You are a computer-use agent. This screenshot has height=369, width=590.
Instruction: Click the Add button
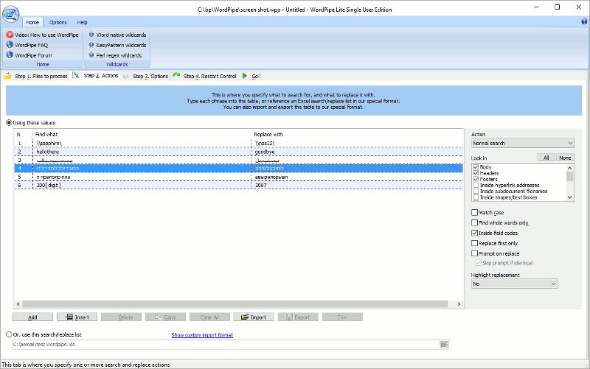[x=32, y=317]
